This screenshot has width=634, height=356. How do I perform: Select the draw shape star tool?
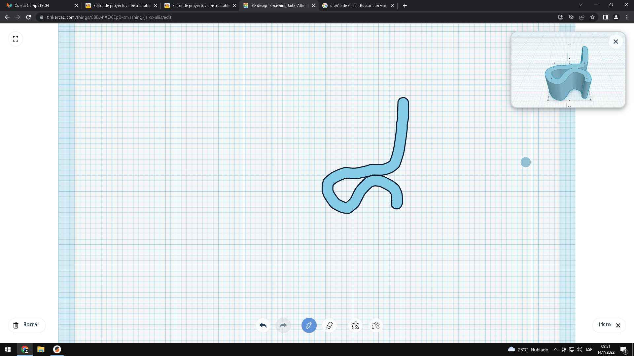tap(355, 325)
